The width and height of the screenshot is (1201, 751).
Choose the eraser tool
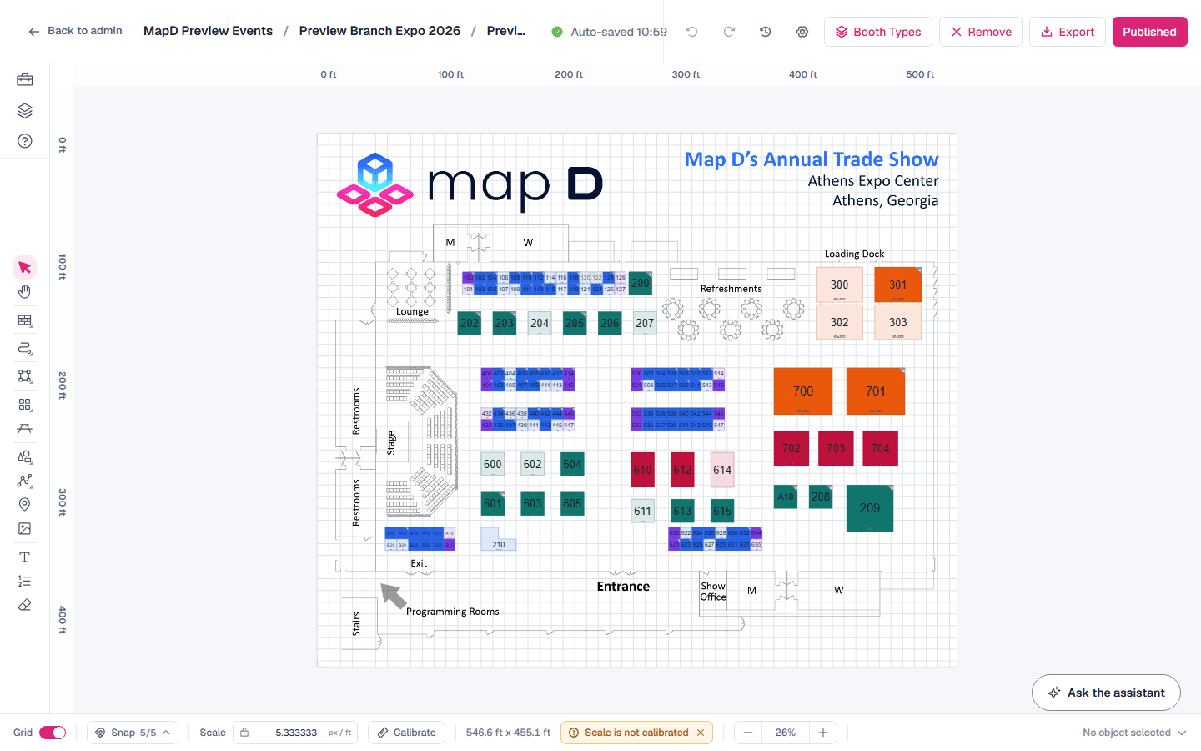pos(24,605)
